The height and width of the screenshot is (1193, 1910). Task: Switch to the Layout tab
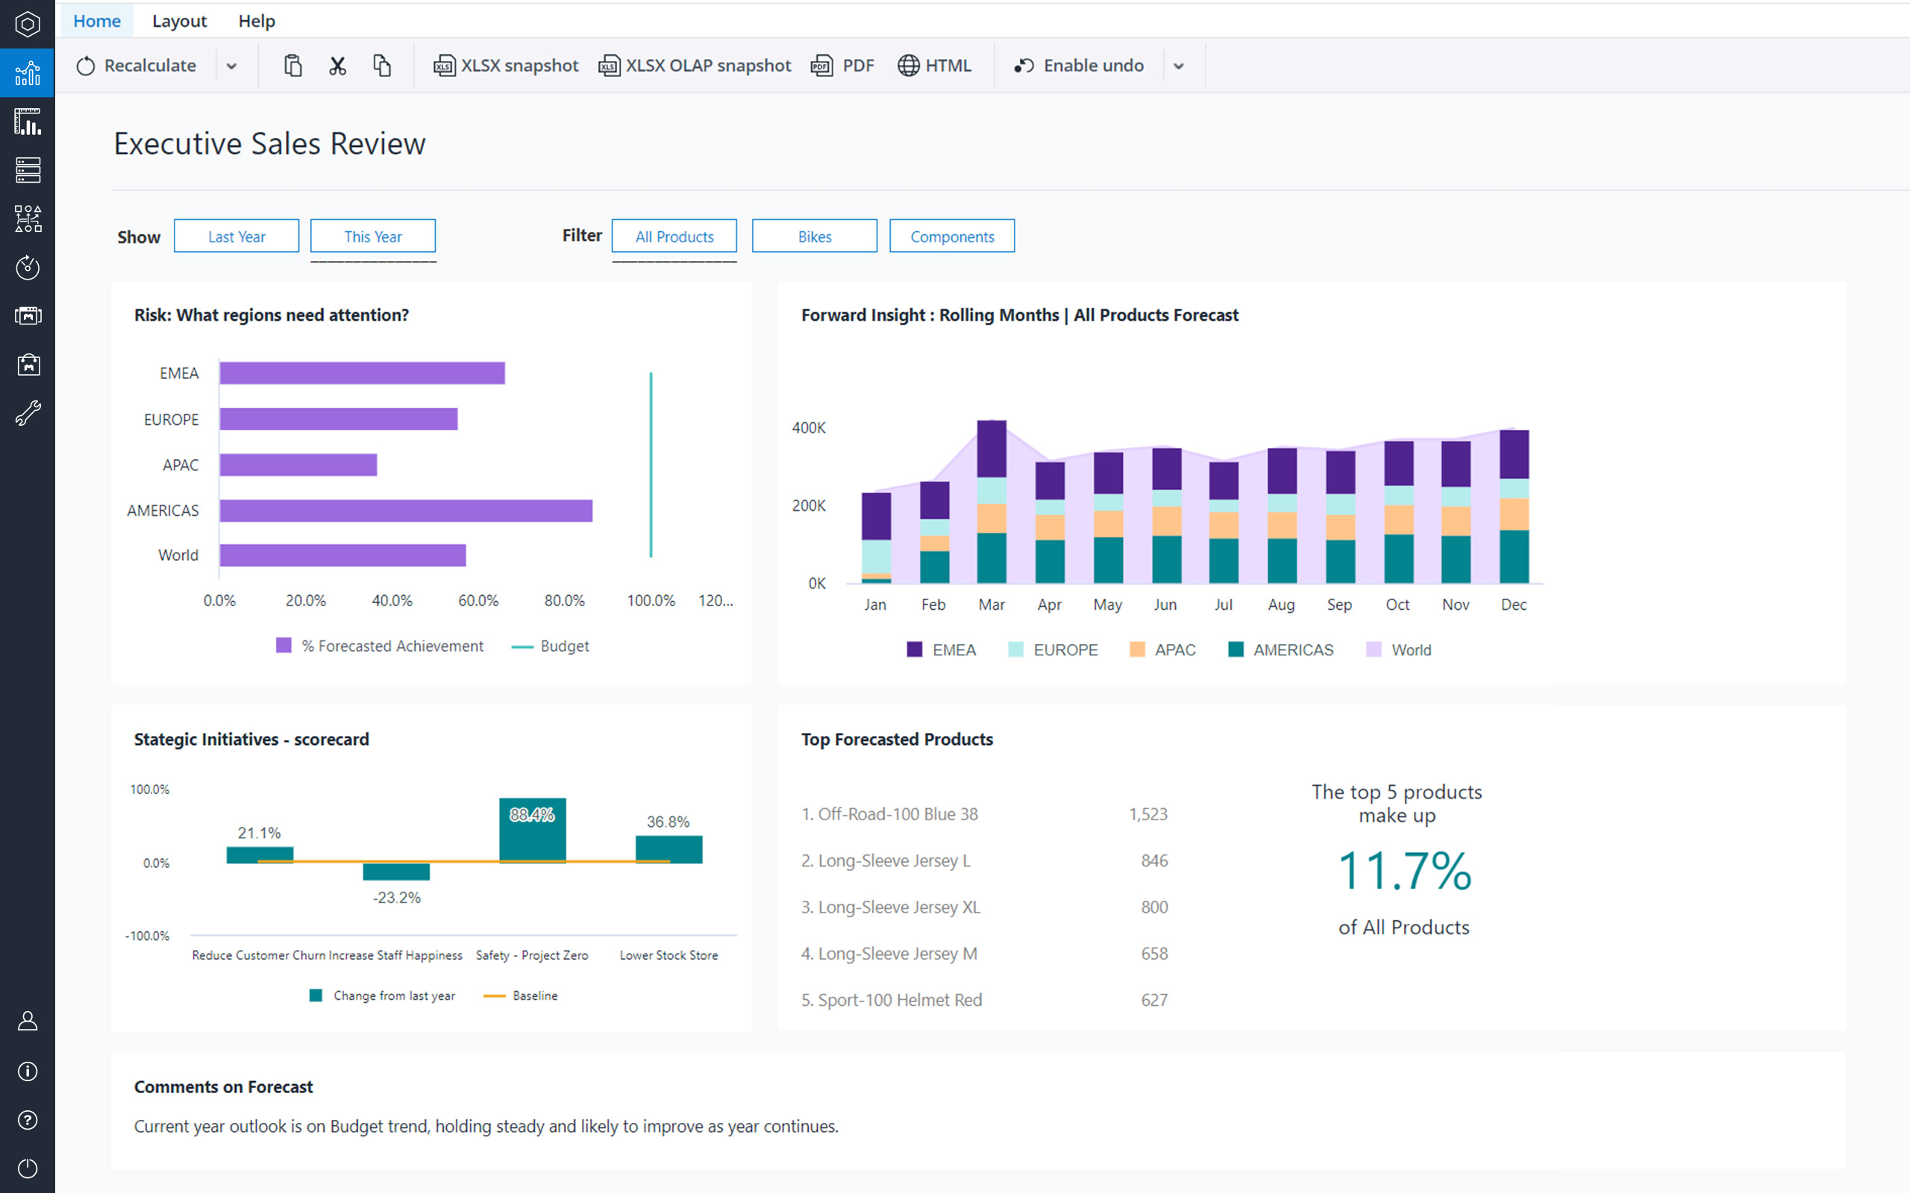[179, 22]
